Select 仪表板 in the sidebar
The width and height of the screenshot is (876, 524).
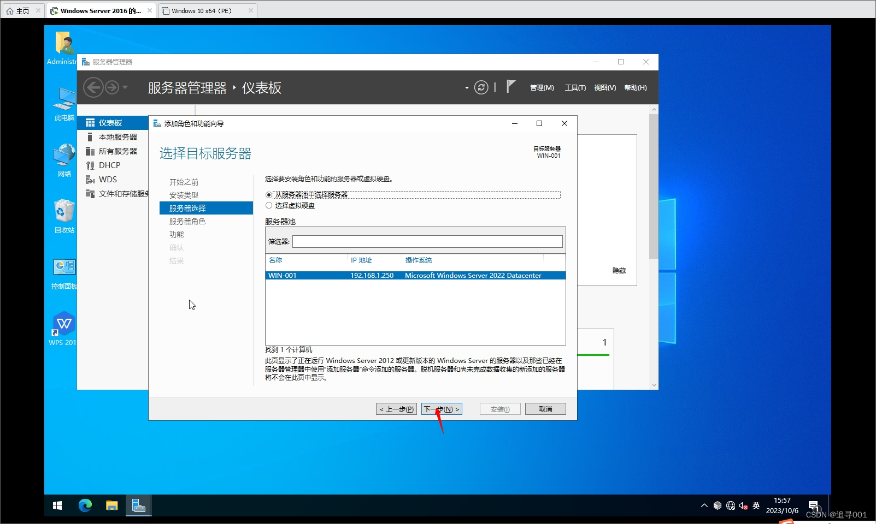[x=113, y=123]
